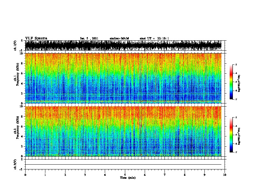Click time axis tick label '5'
The image size is (253, 196).
pos(125,175)
